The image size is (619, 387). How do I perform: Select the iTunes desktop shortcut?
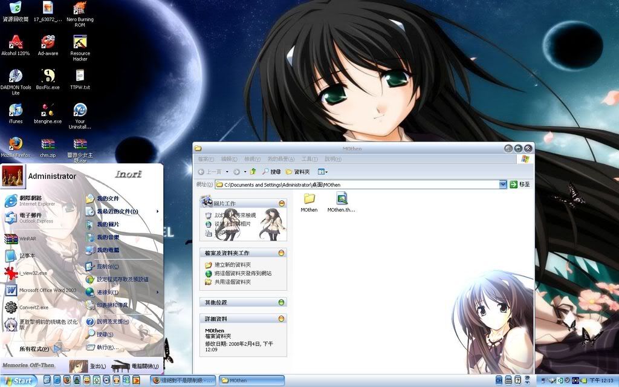pos(15,113)
